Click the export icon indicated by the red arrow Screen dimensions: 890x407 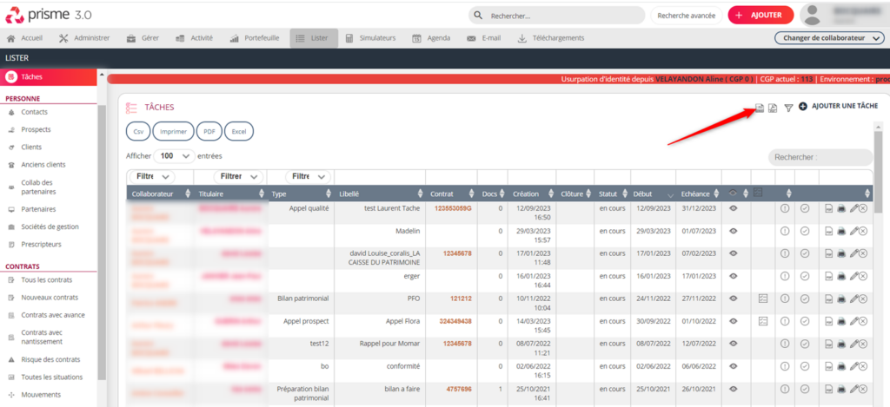(758, 108)
